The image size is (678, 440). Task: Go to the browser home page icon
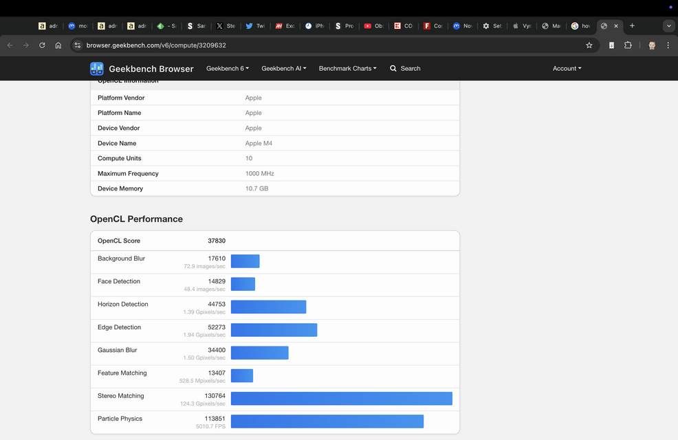(58, 45)
